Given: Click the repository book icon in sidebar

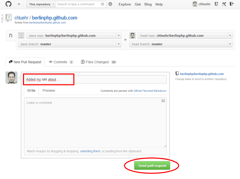Looking at the screenshot, I should coord(177,73).
